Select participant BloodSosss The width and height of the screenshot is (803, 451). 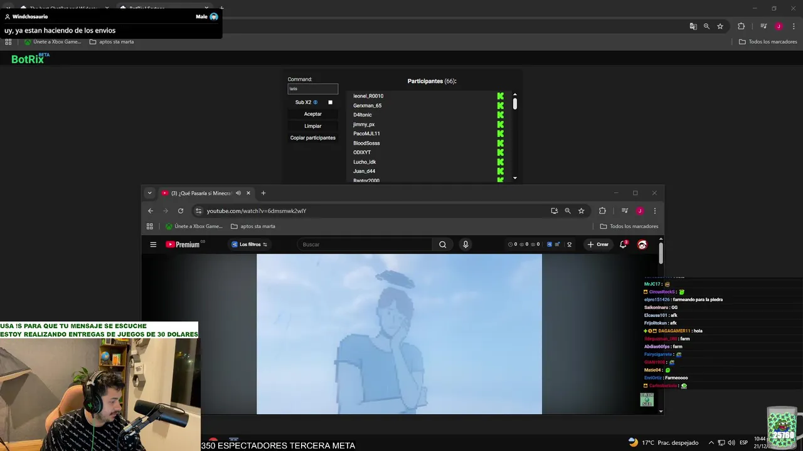point(366,143)
